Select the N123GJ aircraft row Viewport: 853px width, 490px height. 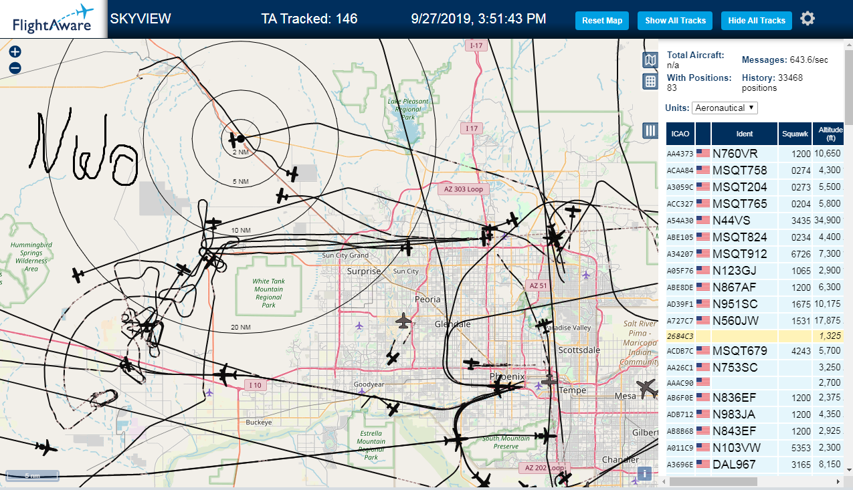click(x=755, y=270)
